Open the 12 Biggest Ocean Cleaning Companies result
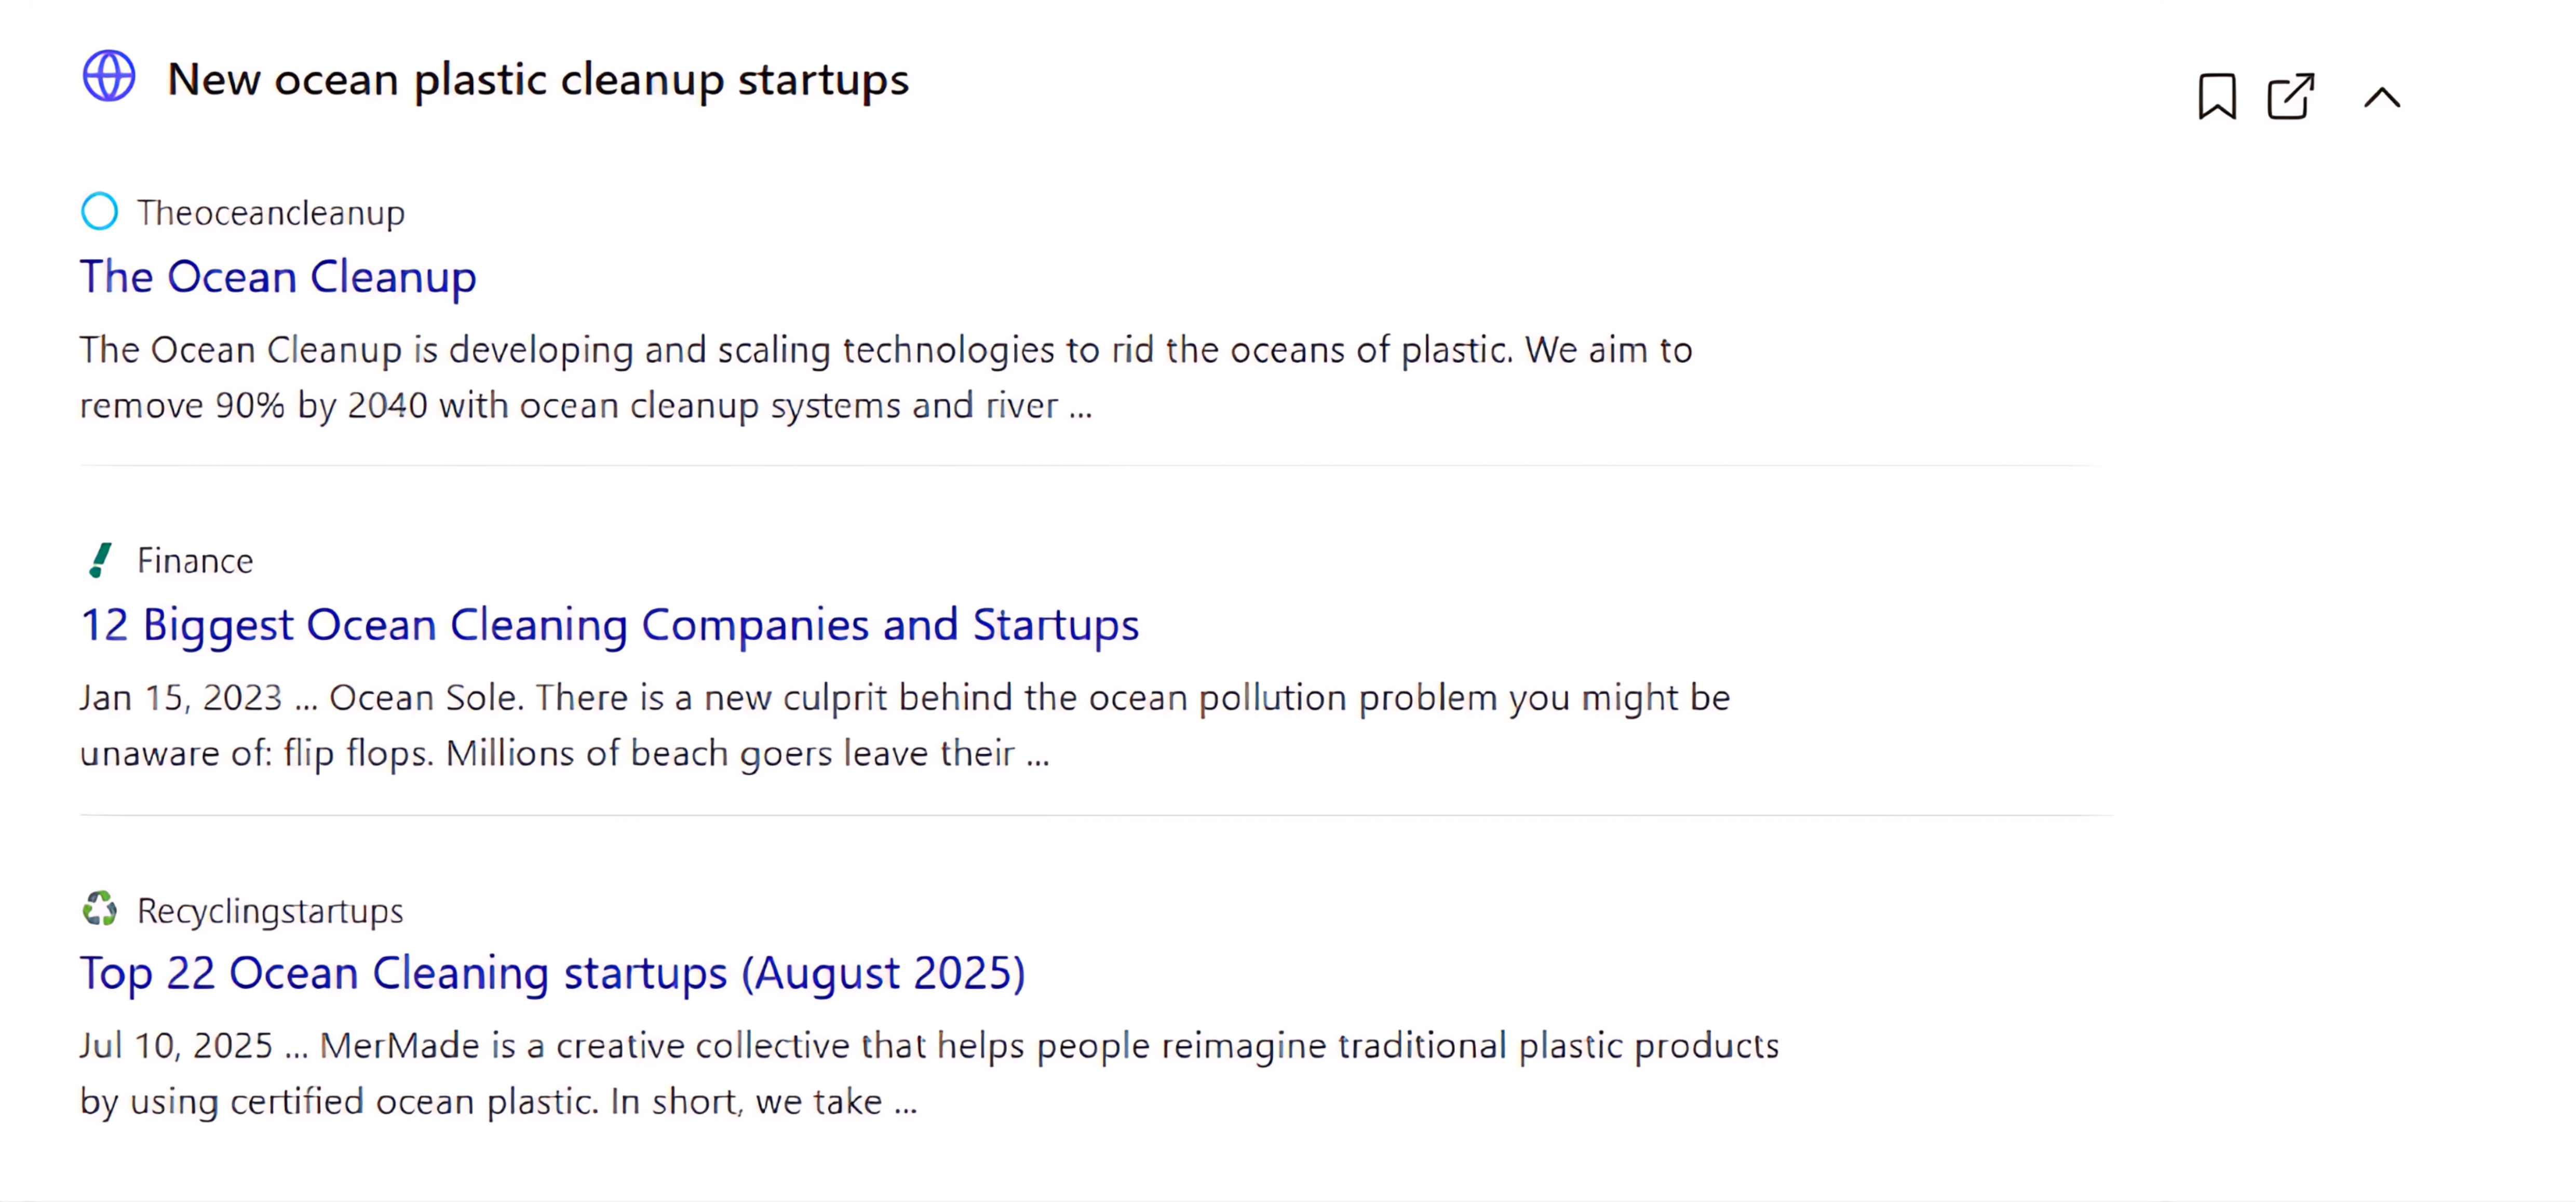 610,624
